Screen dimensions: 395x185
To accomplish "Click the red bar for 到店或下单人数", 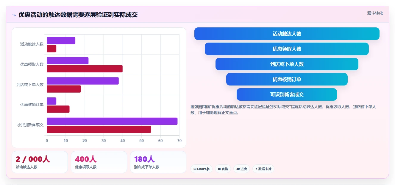I will click(x=64, y=89).
